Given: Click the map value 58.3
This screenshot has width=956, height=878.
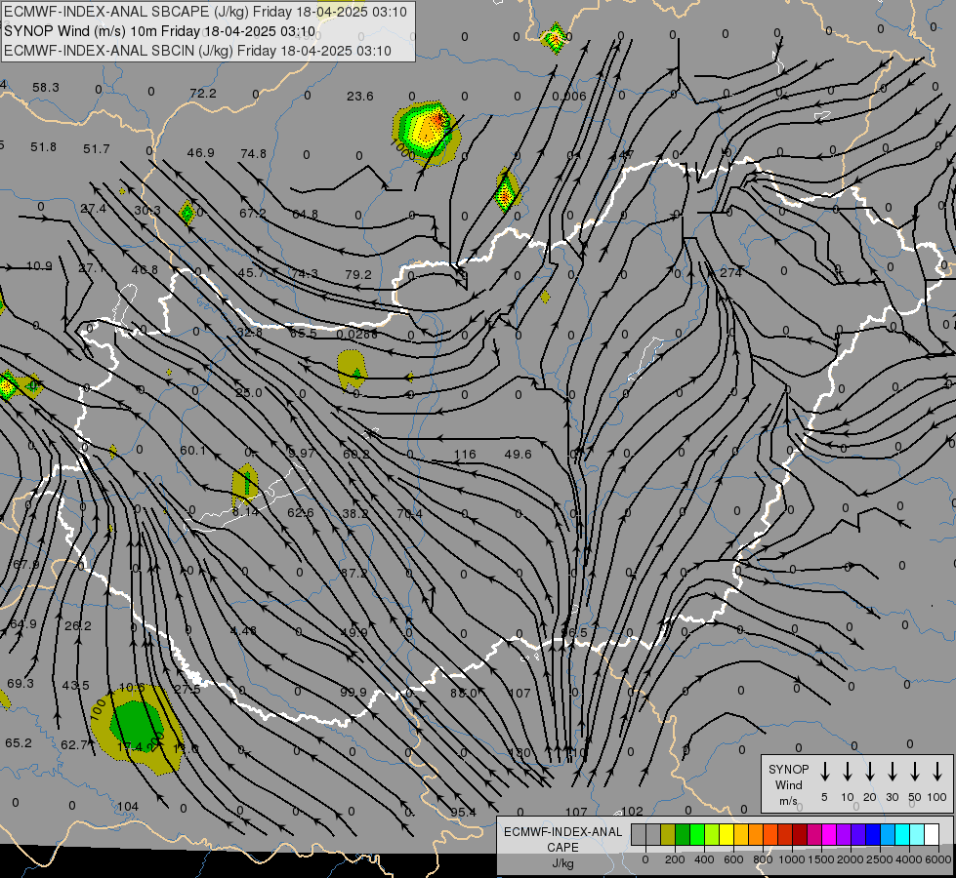Looking at the screenshot, I should [46, 87].
